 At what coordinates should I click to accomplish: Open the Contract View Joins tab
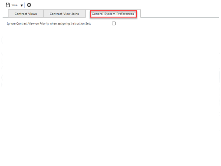pyautogui.click(x=64, y=14)
